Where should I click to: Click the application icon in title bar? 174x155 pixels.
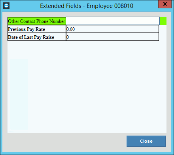[x=6, y=6]
